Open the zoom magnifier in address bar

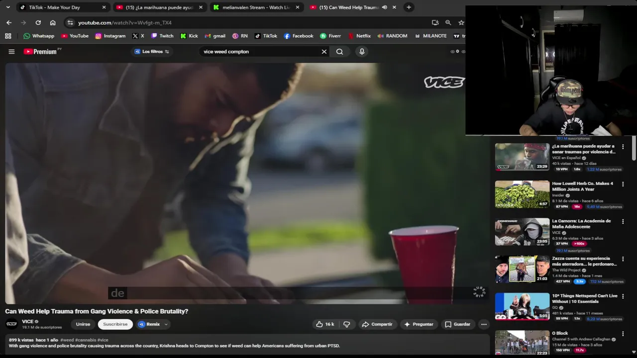click(x=448, y=22)
